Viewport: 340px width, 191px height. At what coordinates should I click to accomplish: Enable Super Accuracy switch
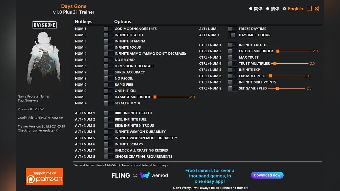tap(108, 72)
